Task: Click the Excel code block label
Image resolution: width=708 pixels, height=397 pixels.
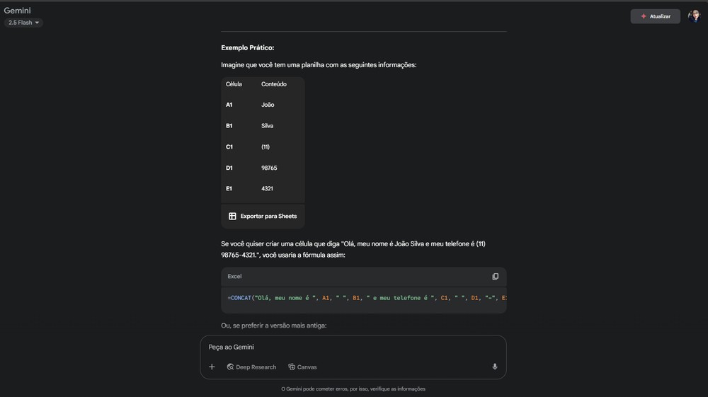Action: click(x=234, y=277)
